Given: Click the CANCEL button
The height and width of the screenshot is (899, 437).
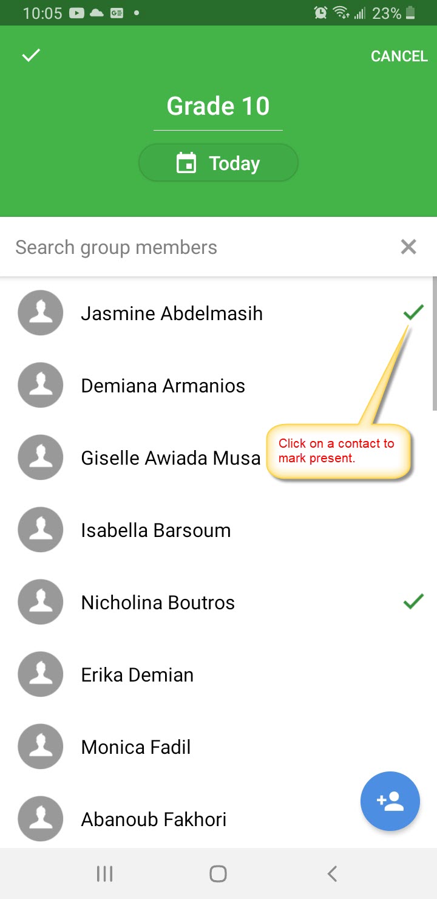Looking at the screenshot, I should (x=399, y=56).
